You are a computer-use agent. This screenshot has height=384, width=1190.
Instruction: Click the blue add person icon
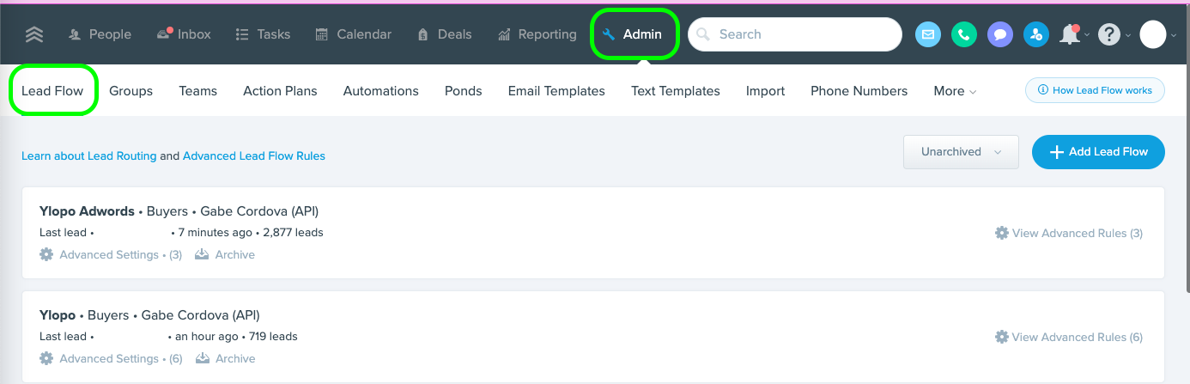1035,34
